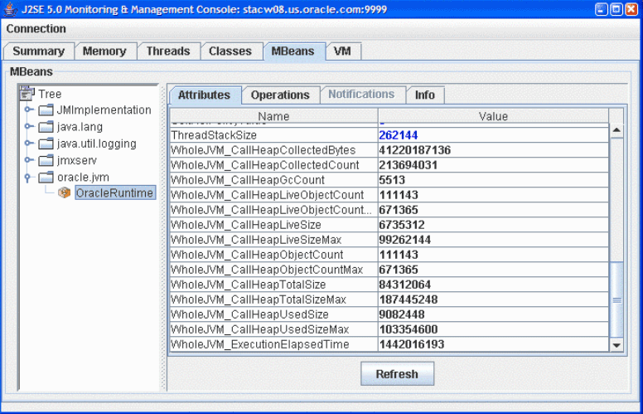Expand the JMImplementation tree node
Viewport: 643px width, 414px height.
29,110
